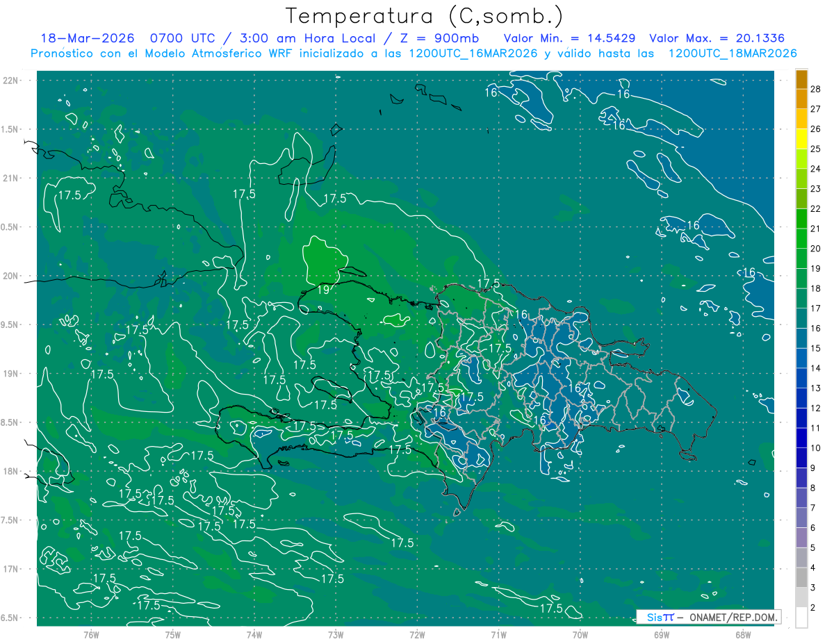Image resolution: width=834 pixels, height=644 pixels.
Task: Click the "18N" latitude axis label
Action: [12, 471]
